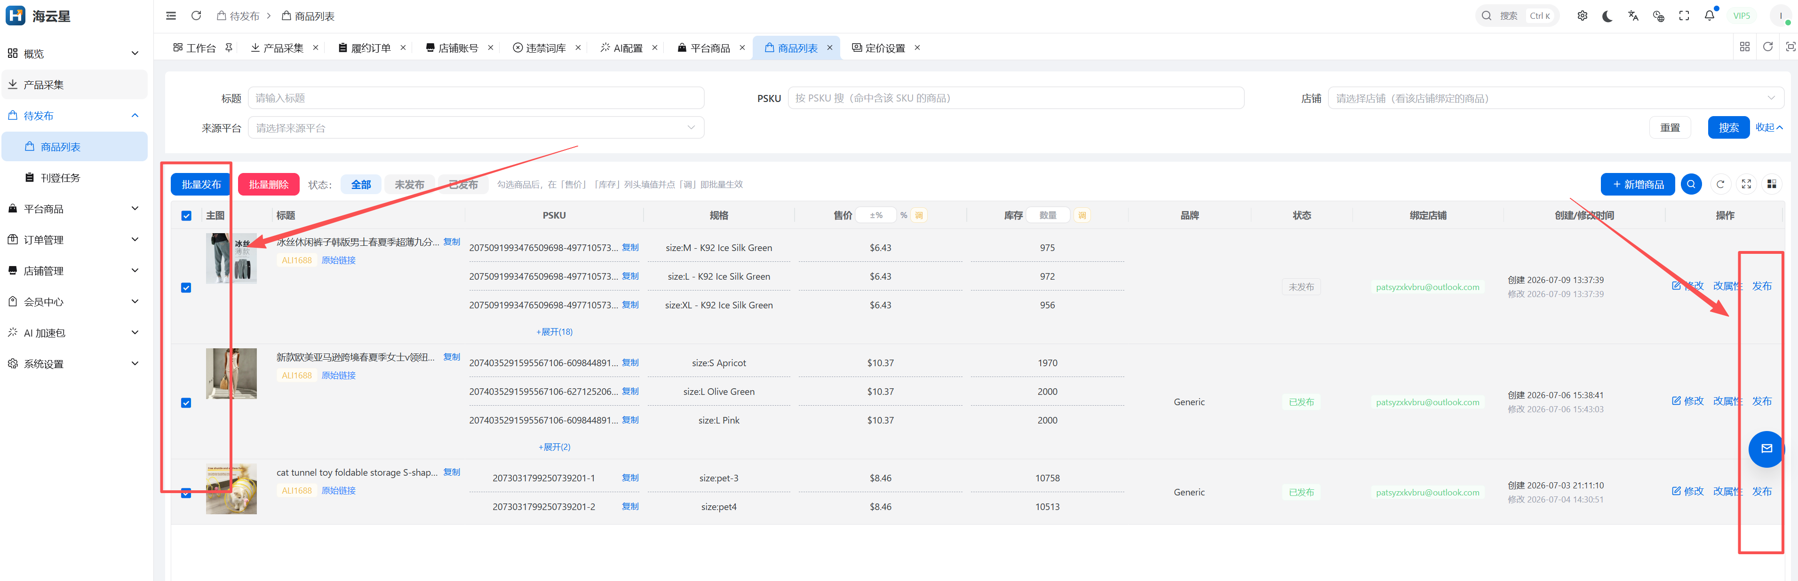Expand the 概览 sidebar menu
The height and width of the screenshot is (581, 1798).
pos(73,54)
